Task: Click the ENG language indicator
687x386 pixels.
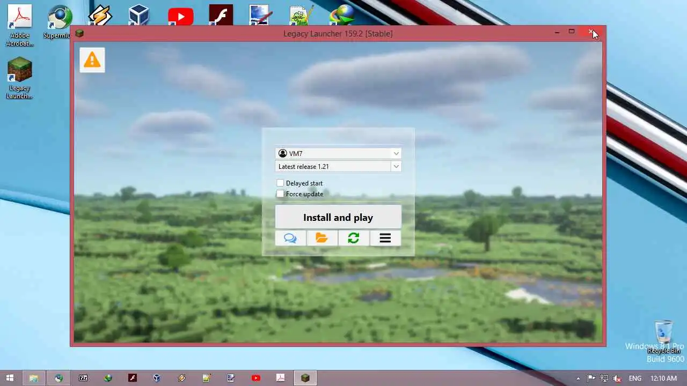Action: pos(635,378)
